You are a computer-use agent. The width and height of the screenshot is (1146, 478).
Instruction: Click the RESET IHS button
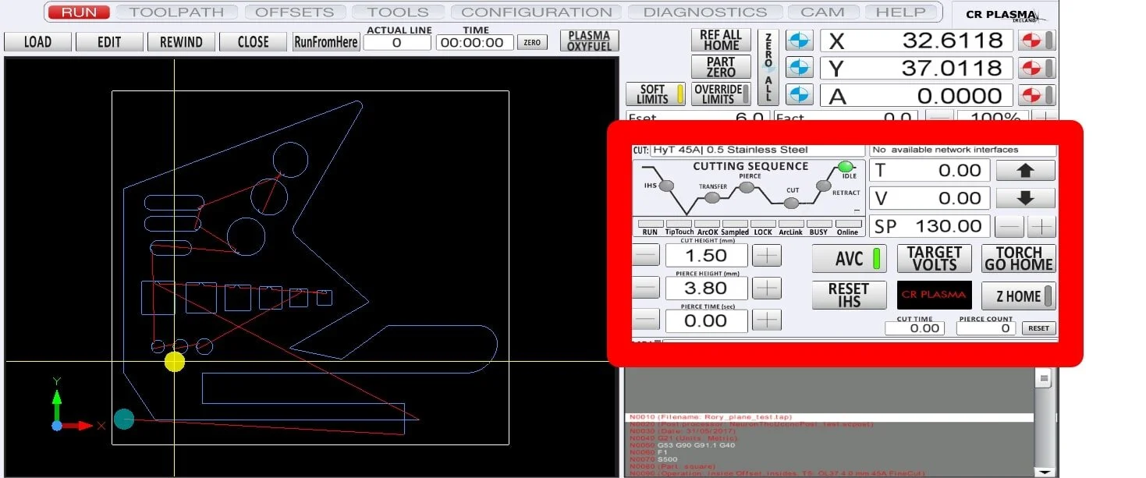849,295
